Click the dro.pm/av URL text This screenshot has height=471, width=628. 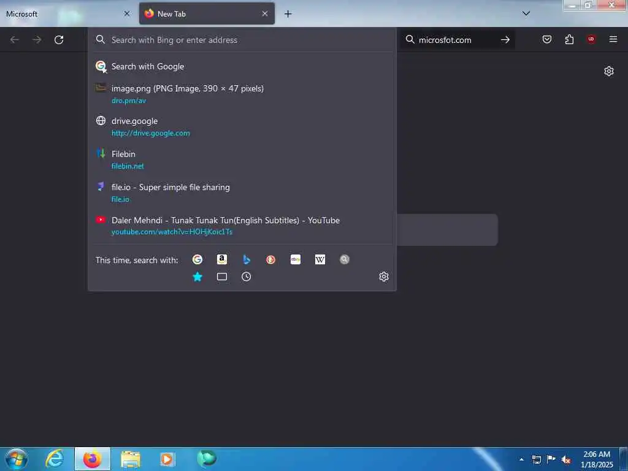[129, 101]
